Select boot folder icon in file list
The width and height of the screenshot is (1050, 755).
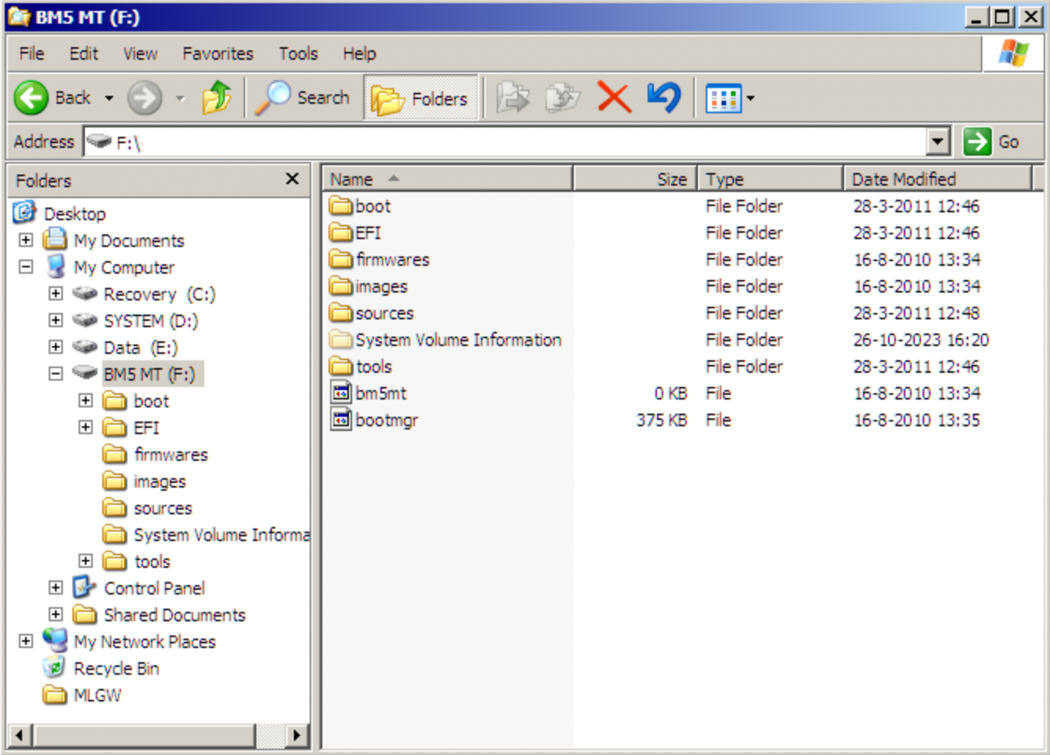click(341, 206)
